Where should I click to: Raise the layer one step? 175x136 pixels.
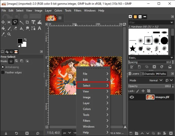142,133
